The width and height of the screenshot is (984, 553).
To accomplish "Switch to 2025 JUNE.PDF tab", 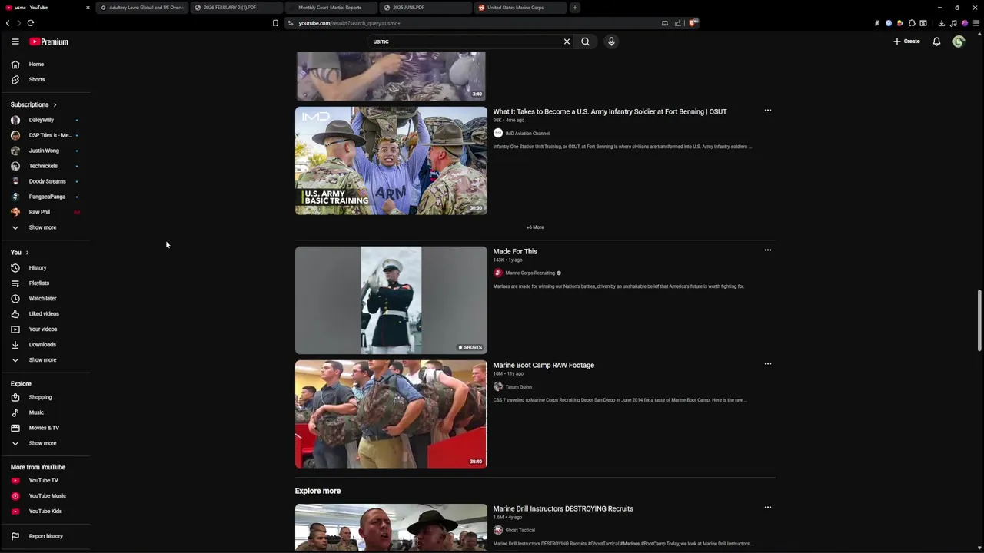I will [x=424, y=8].
